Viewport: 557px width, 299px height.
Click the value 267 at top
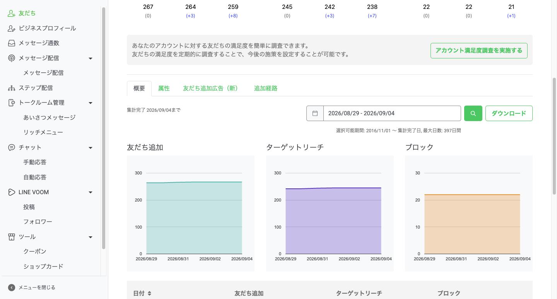coord(148,7)
